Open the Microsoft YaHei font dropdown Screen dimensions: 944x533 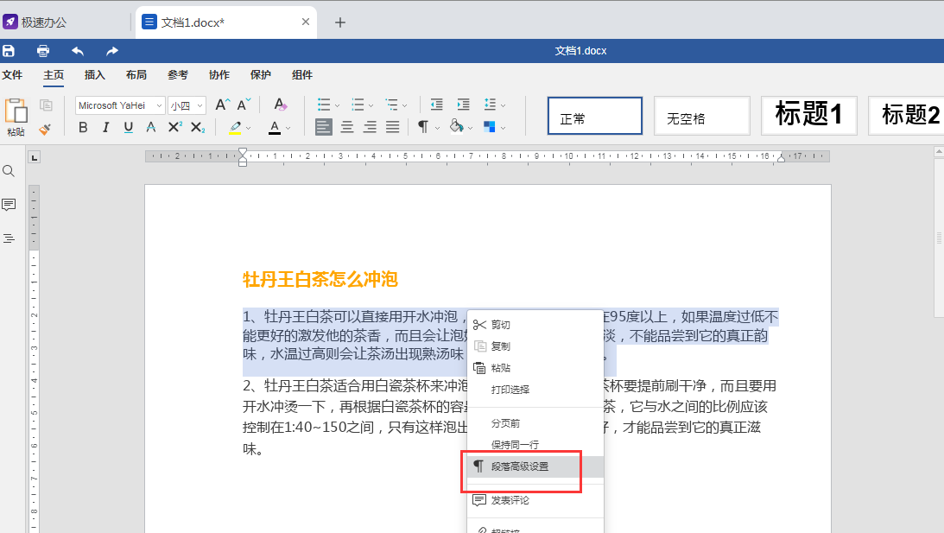click(x=159, y=105)
